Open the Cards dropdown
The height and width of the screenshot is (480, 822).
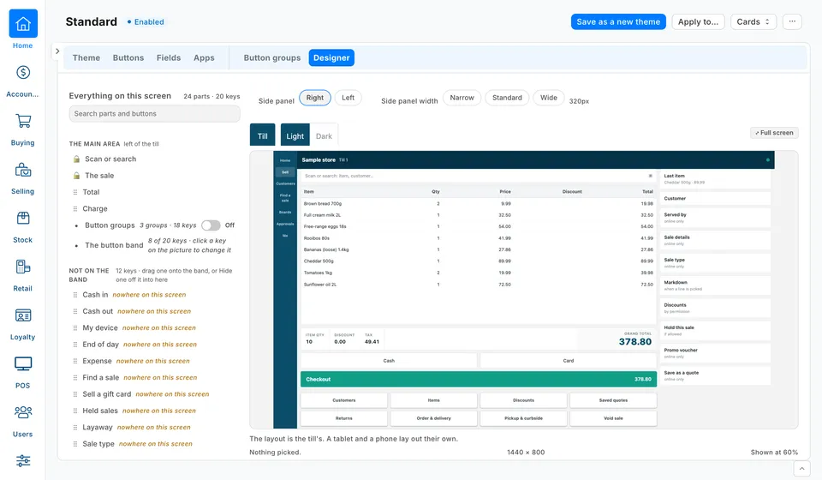(x=753, y=21)
